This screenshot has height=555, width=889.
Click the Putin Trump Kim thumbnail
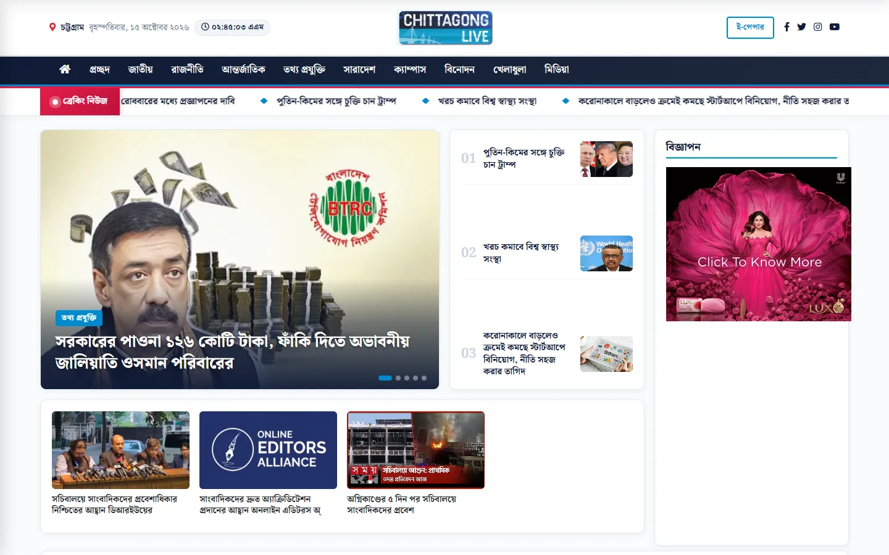pyautogui.click(x=606, y=159)
